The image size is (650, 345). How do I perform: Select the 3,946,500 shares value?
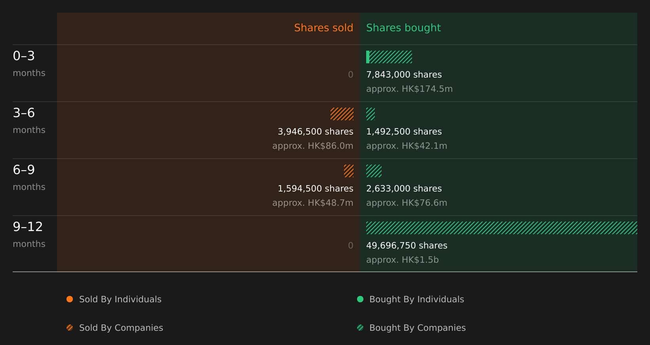(x=315, y=132)
